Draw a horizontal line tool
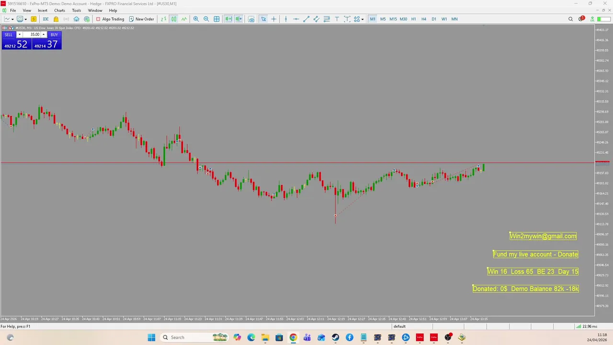This screenshot has height=345, width=613. tap(296, 19)
